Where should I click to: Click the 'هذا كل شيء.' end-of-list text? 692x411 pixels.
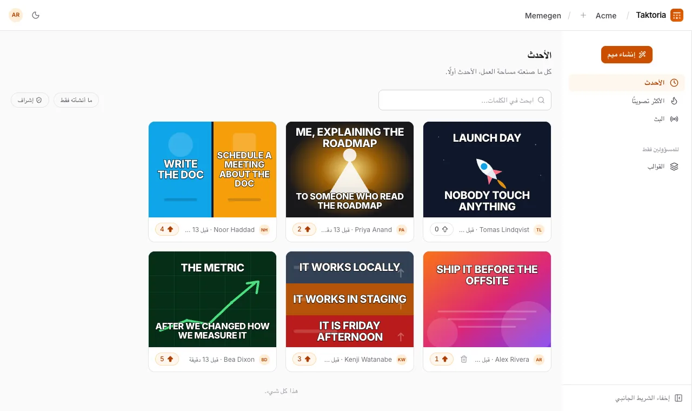281,391
